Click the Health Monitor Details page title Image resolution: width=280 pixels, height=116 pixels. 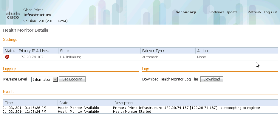pos(26,30)
